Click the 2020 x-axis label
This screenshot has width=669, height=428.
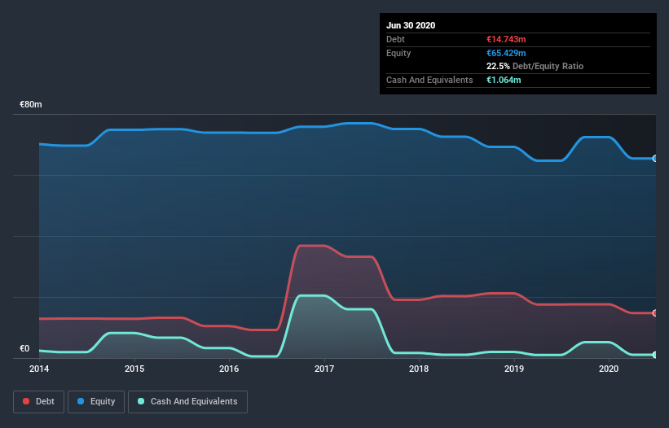tap(609, 369)
